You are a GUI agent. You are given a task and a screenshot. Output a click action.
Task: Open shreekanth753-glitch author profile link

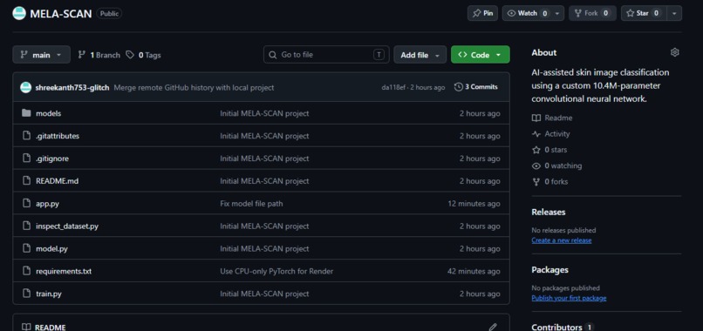(x=72, y=87)
